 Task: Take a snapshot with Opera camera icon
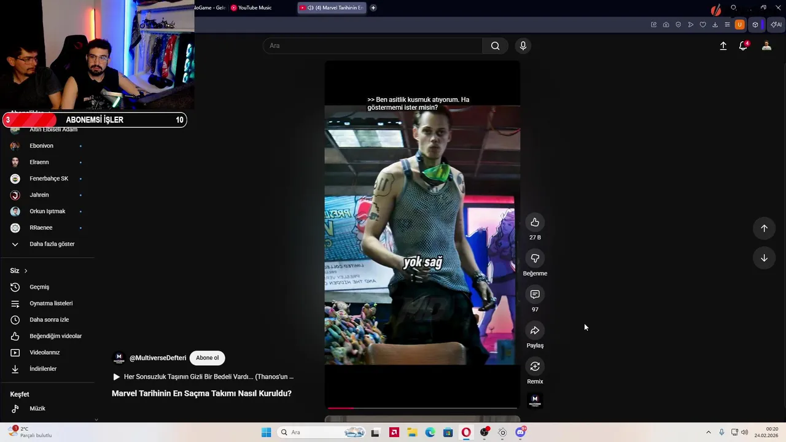coord(666,25)
